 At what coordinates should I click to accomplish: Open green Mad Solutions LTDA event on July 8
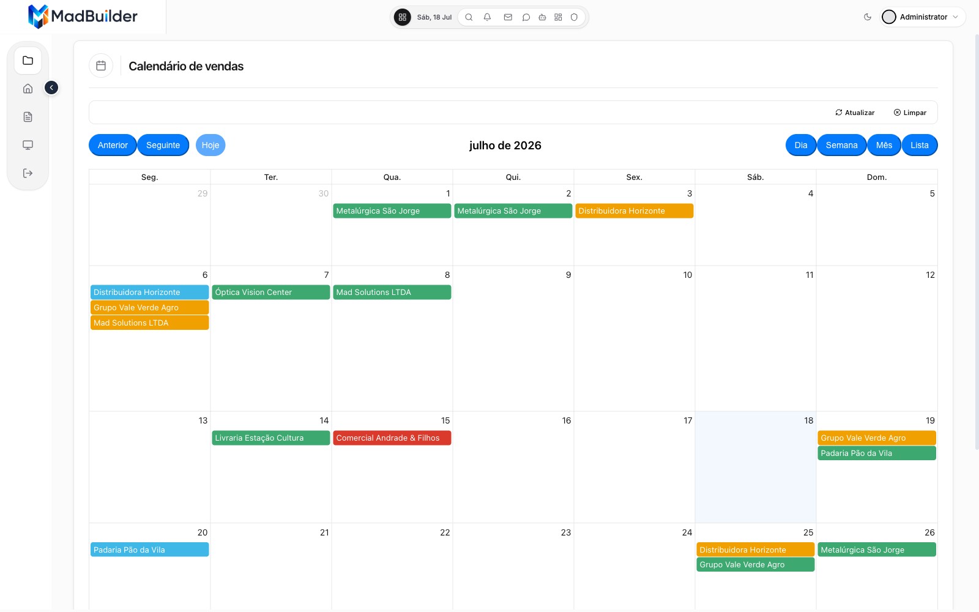pos(392,292)
